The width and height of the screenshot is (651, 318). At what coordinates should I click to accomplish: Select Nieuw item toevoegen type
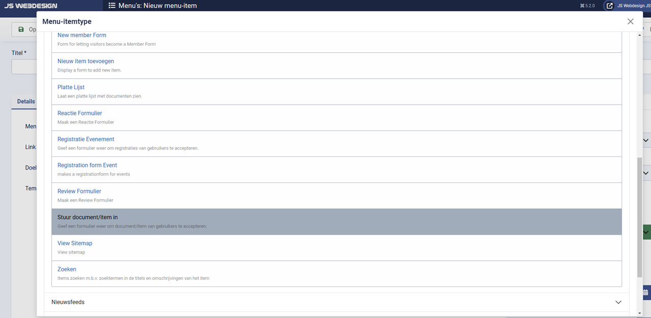coord(85,61)
